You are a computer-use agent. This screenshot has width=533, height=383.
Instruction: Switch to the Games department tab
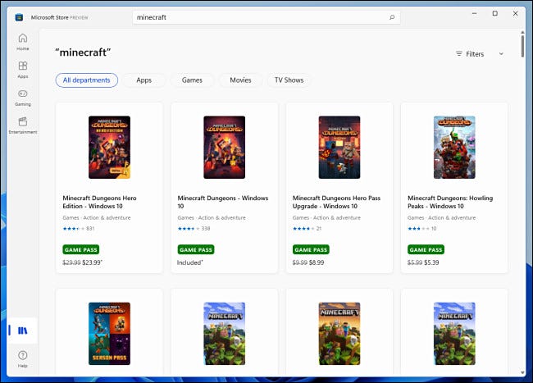192,80
